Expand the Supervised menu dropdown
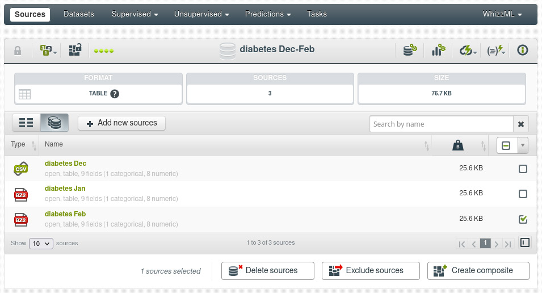 click(x=135, y=14)
